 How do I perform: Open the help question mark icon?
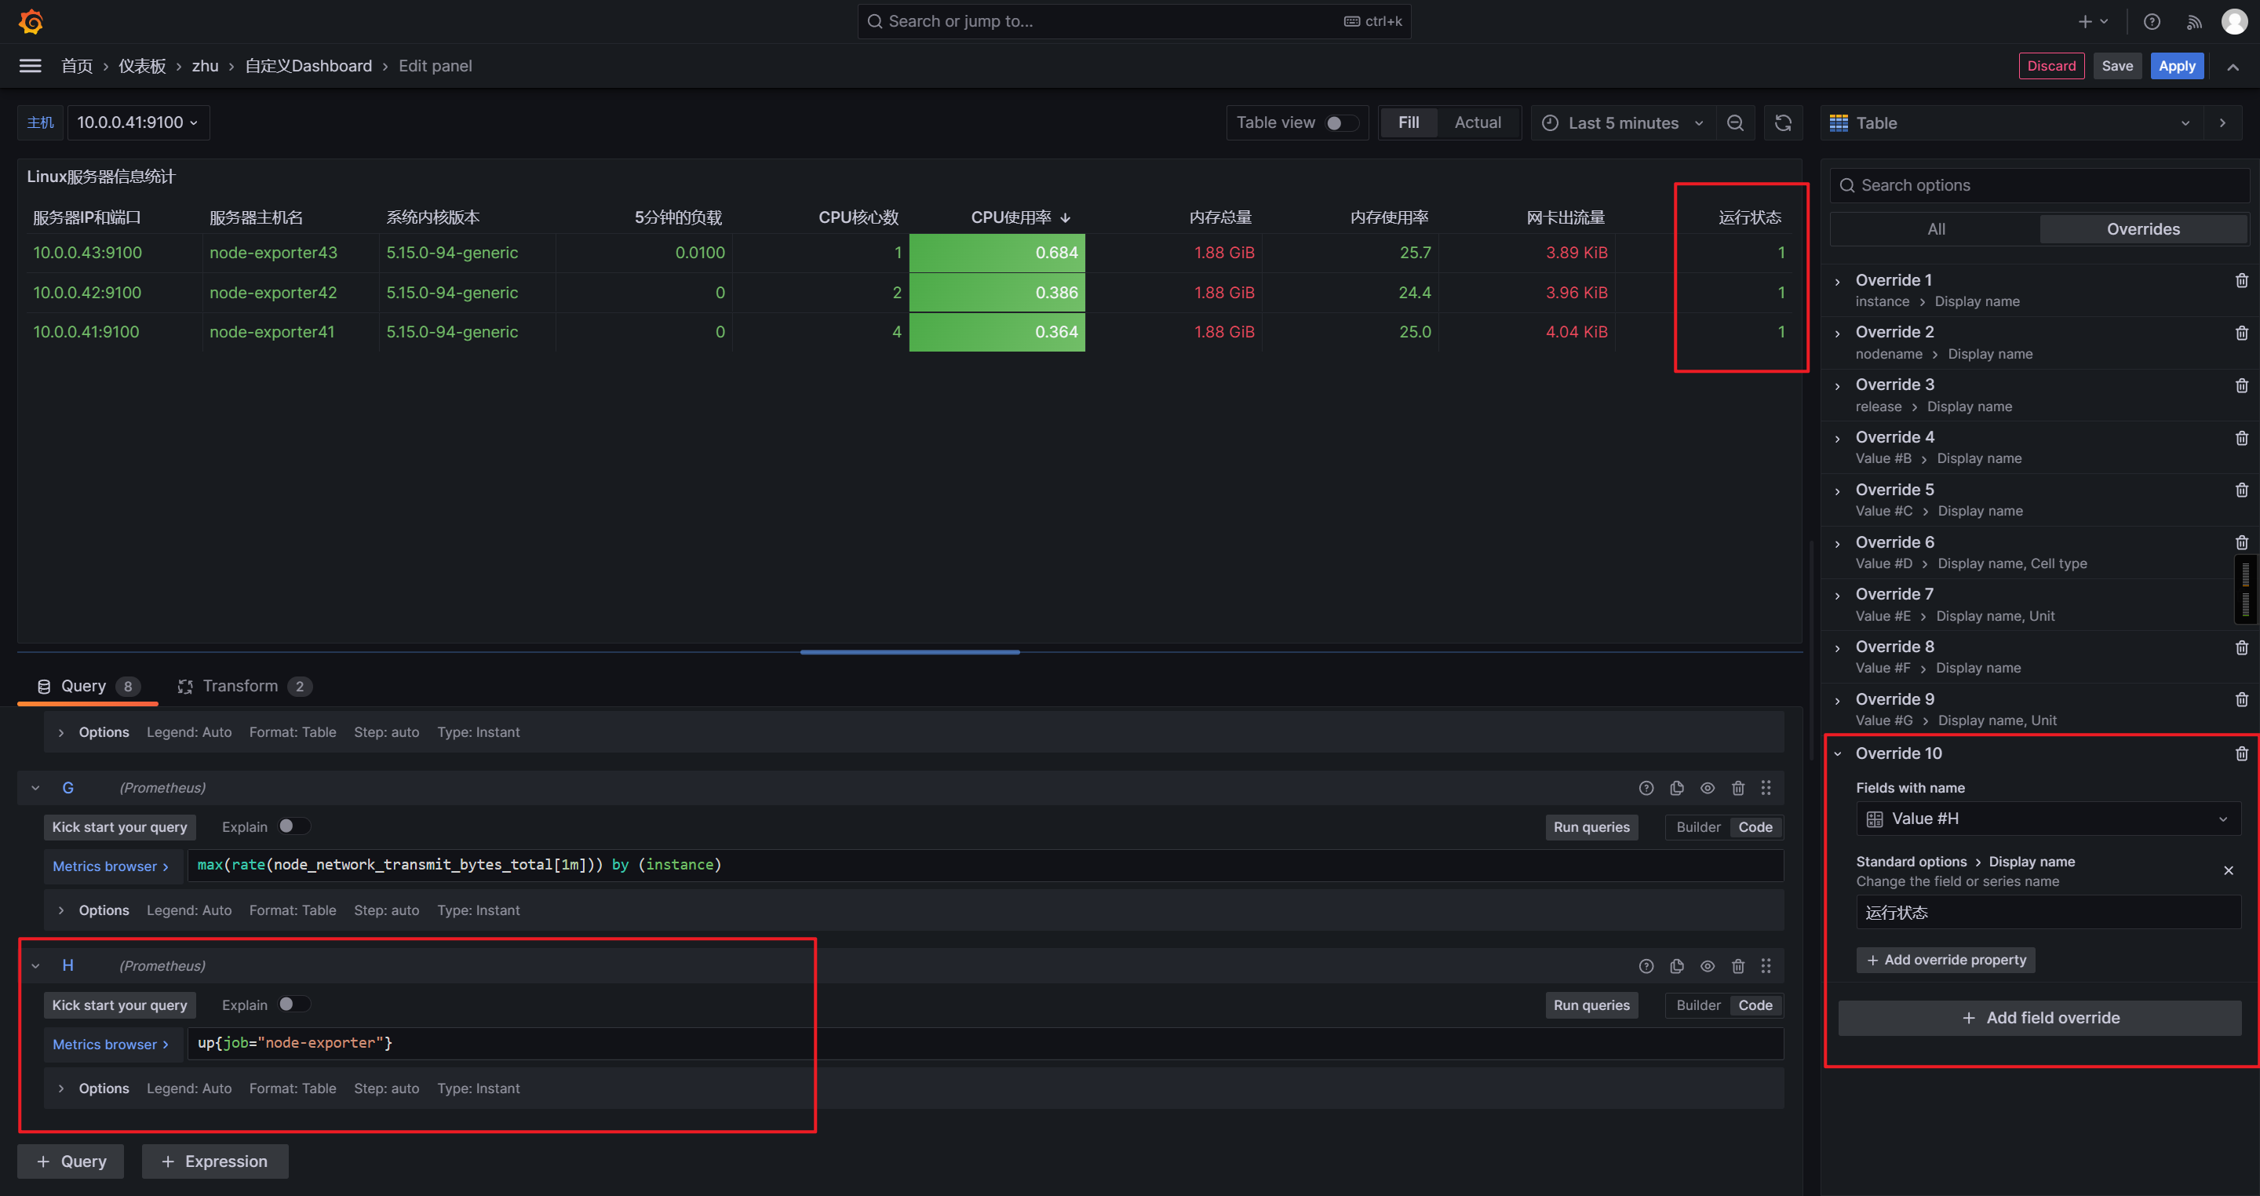click(2151, 21)
